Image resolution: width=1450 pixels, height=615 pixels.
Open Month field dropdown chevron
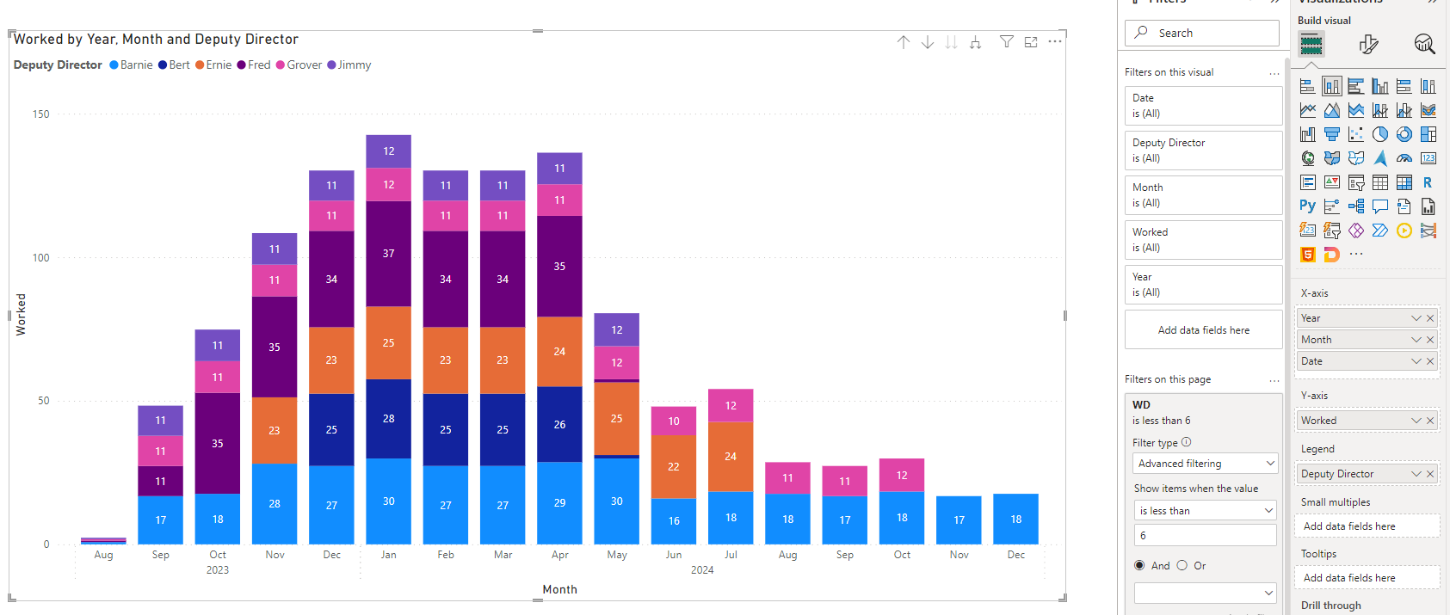1416,340
